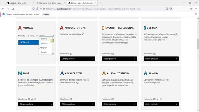Click Obter produto for Arnold
Screen dimensions: 199x112
161,104
